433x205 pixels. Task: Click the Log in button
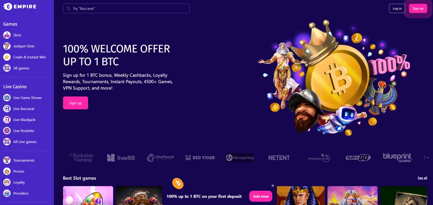[x=397, y=8]
